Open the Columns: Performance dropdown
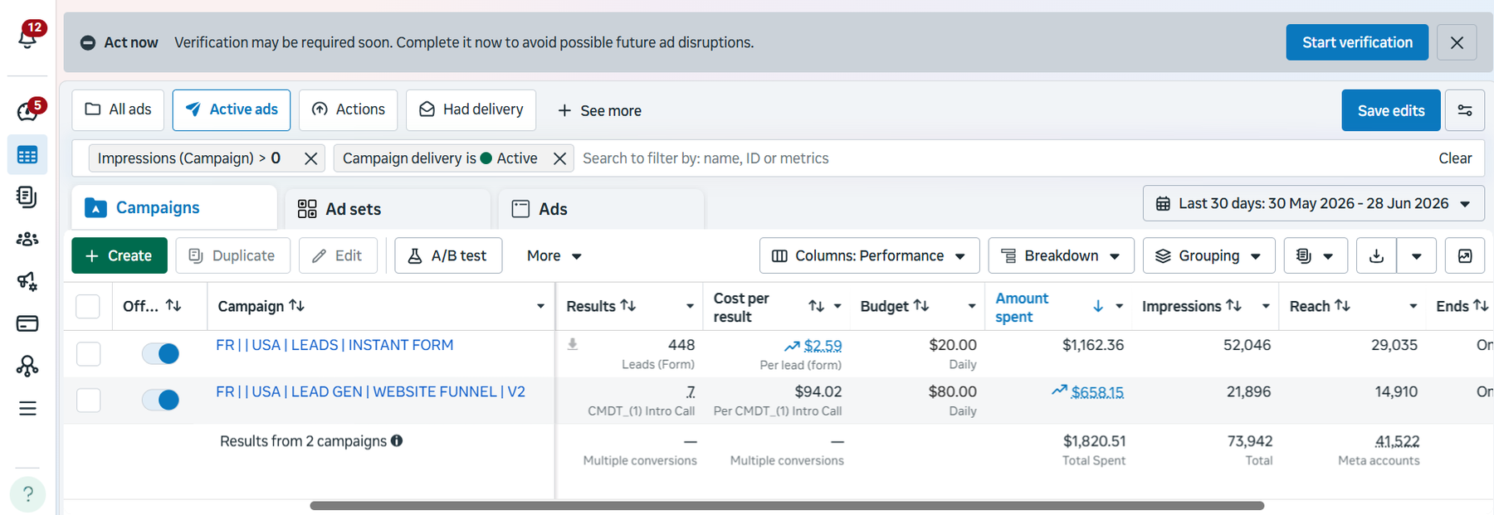The height and width of the screenshot is (515, 1494). click(869, 255)
